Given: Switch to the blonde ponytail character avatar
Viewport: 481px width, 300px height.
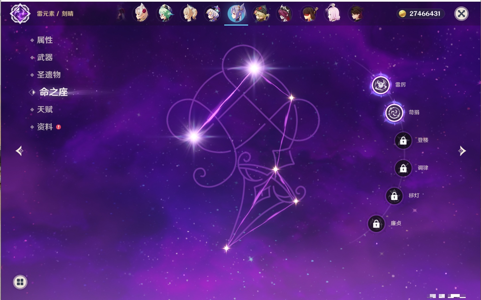Looking at the screenshot, I should click(189, 14).
